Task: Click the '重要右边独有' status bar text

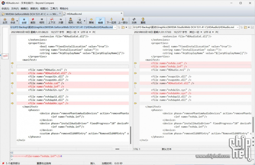Action: (x=44, y=163)
